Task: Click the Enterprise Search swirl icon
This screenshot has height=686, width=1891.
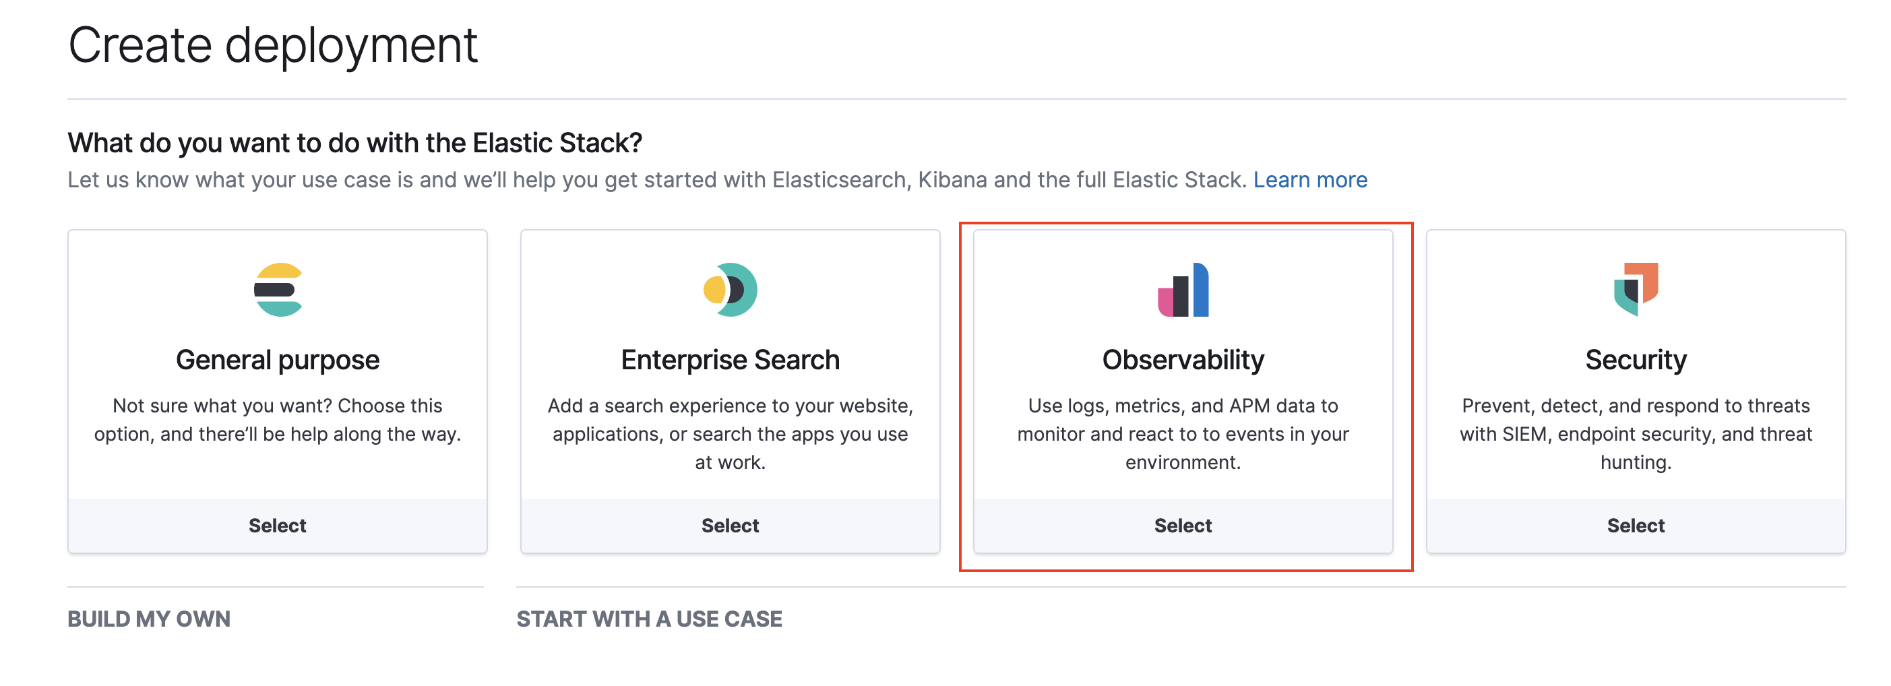Action: [730, 288]
